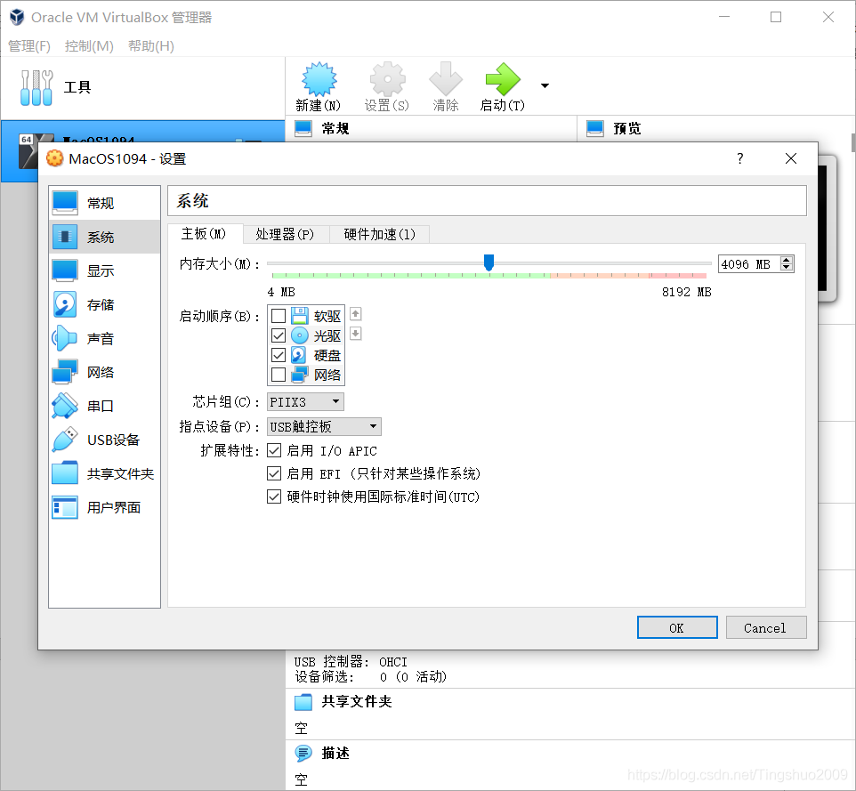Viewport: 856px width, 791px height.
Task: Click the 新建(N) toolbar icon
Action: pyautogui.click(x=319, y=80)
